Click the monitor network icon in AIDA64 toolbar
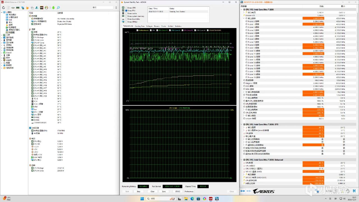This screenshot has height=202, width=359. tap(23, 8)
